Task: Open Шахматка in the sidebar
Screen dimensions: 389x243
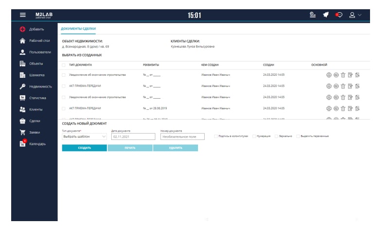Action: click(x=32, y=75)
